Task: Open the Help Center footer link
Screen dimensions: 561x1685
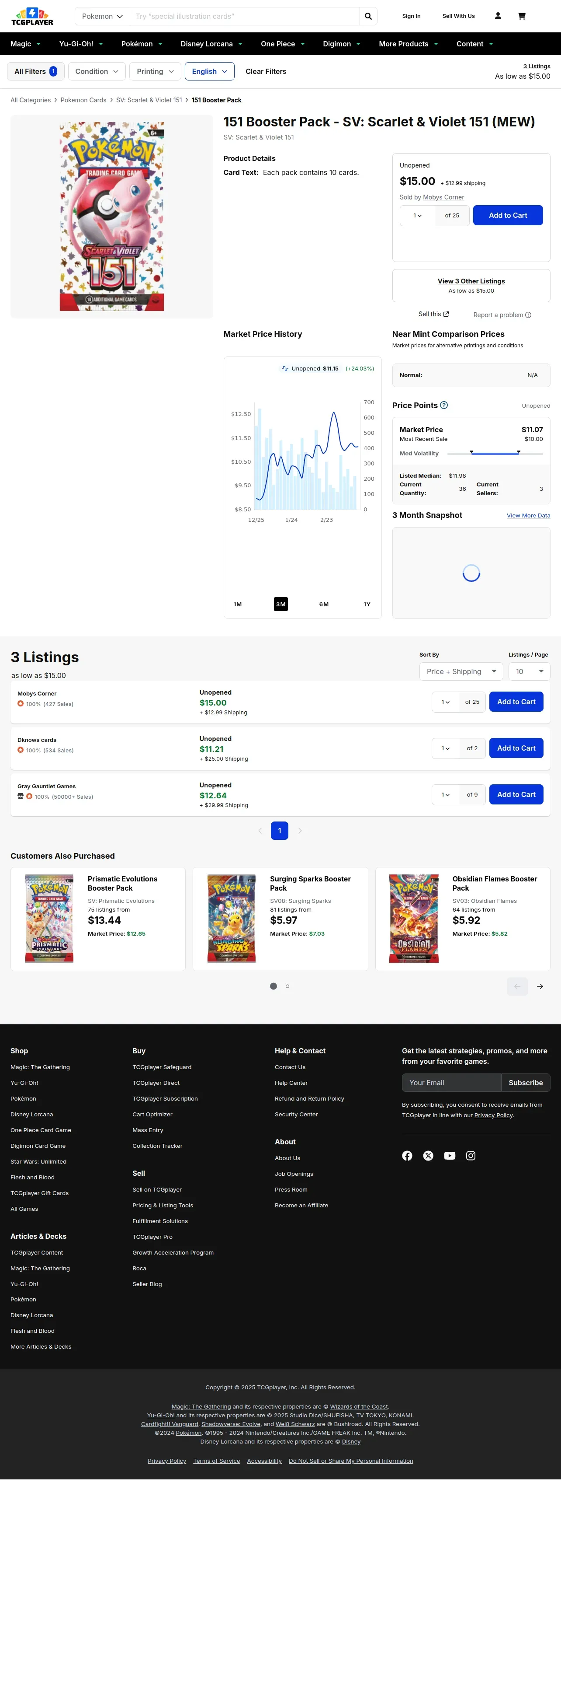Action: coord(291,1083)
